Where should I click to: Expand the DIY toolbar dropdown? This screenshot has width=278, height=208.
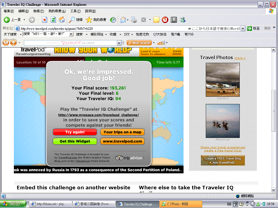[x=132, y=34]
